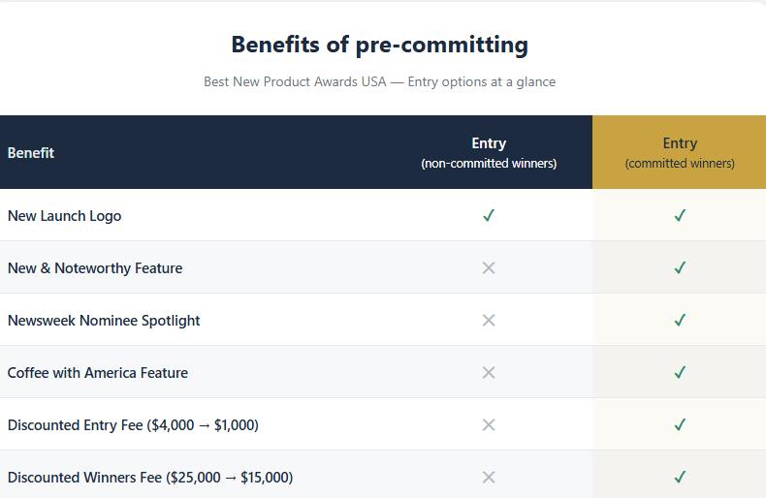Click the X icon in Discounted Winners Fee row

click(x=489, y=477)
